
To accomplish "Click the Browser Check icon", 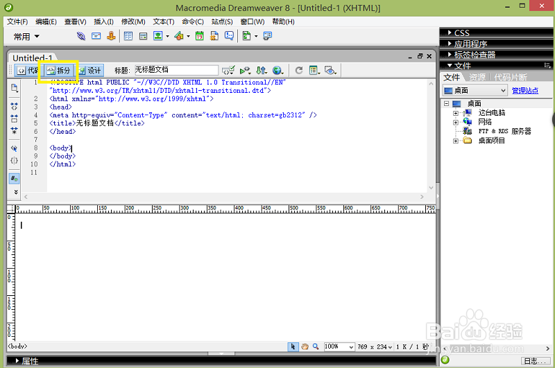I will [245, 71].
